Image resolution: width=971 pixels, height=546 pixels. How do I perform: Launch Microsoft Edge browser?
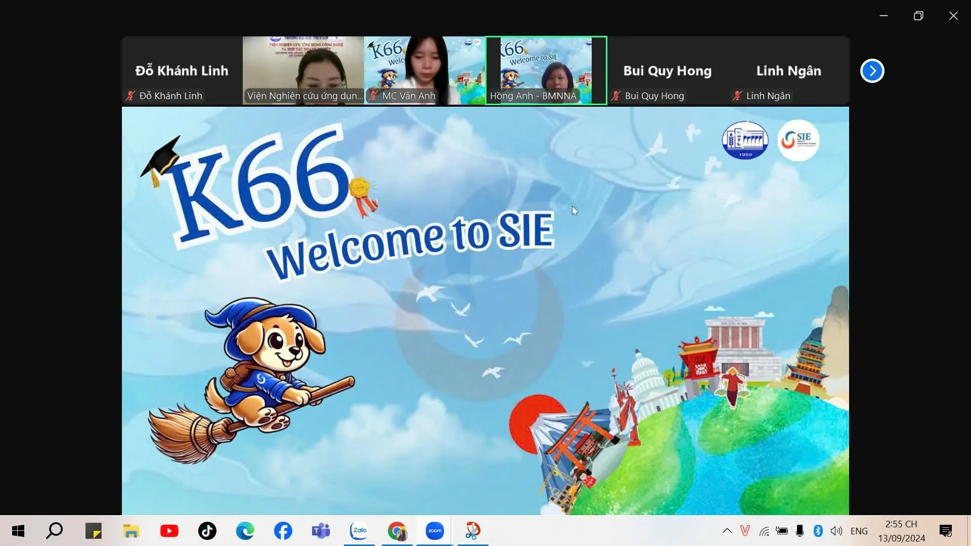[x=245, y=530]
